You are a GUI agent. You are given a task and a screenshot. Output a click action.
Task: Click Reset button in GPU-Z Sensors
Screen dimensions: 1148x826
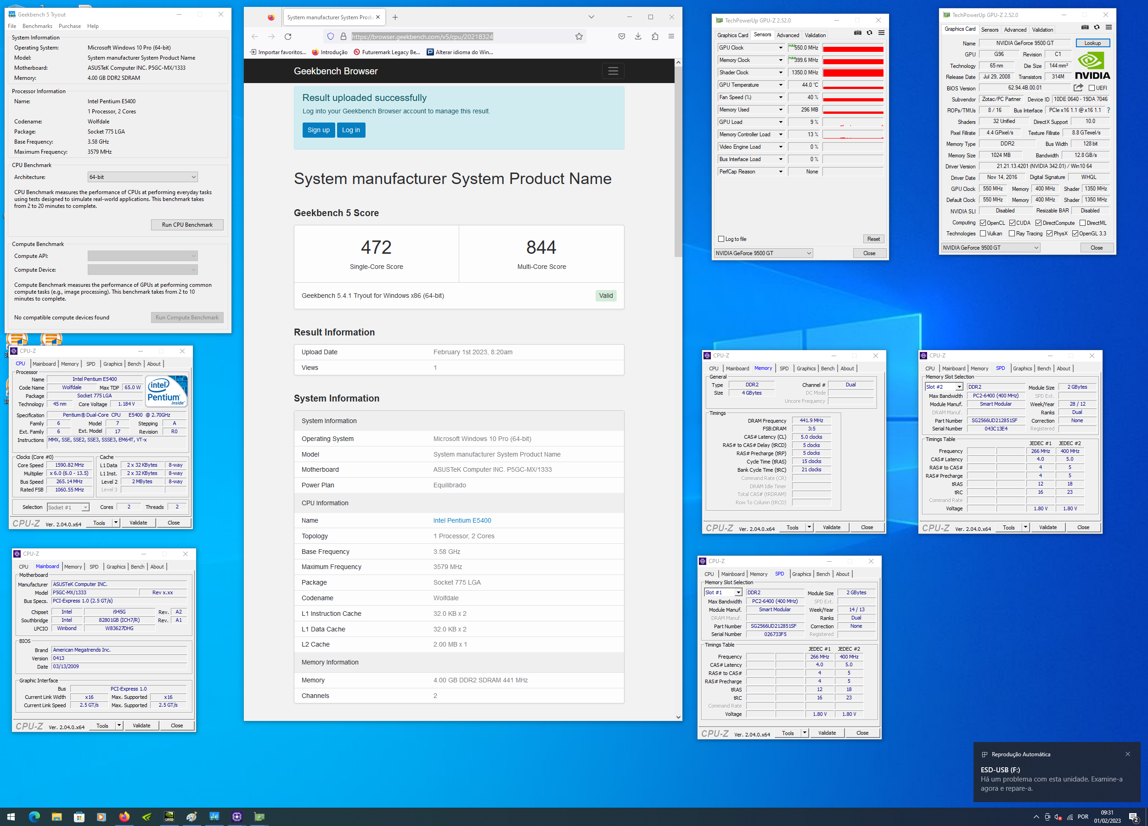(x=873, y=239)
